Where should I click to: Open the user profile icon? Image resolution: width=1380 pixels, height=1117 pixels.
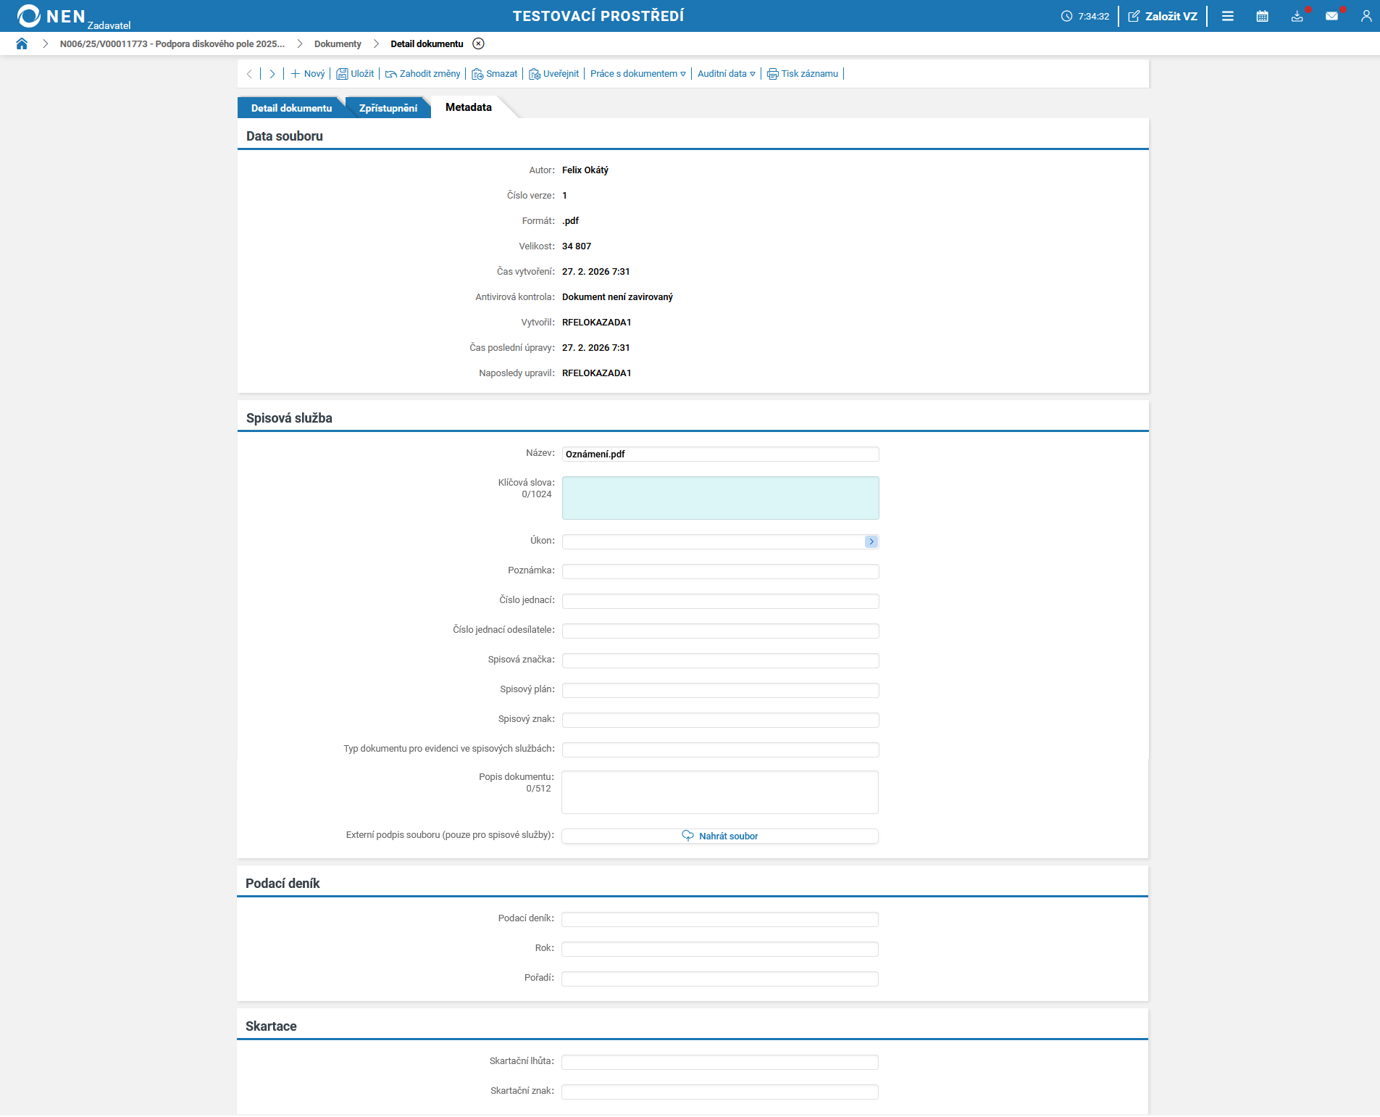click(1366, 16)
